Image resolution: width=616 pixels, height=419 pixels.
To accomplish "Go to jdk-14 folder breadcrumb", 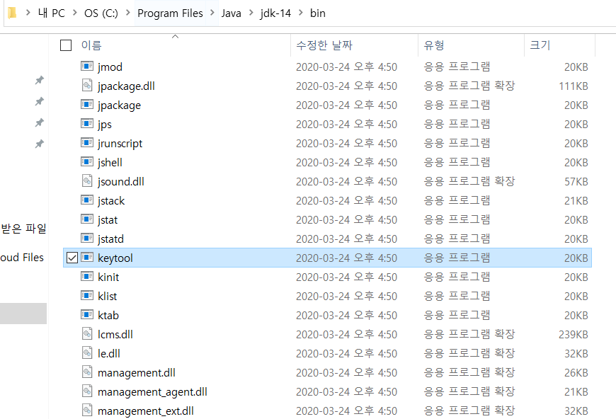I will click(x=275, y=13).
